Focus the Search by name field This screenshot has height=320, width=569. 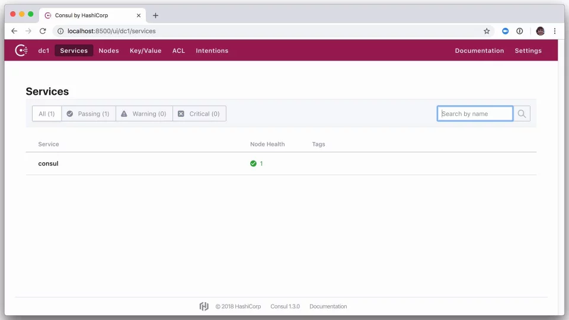tap(475, 114)
